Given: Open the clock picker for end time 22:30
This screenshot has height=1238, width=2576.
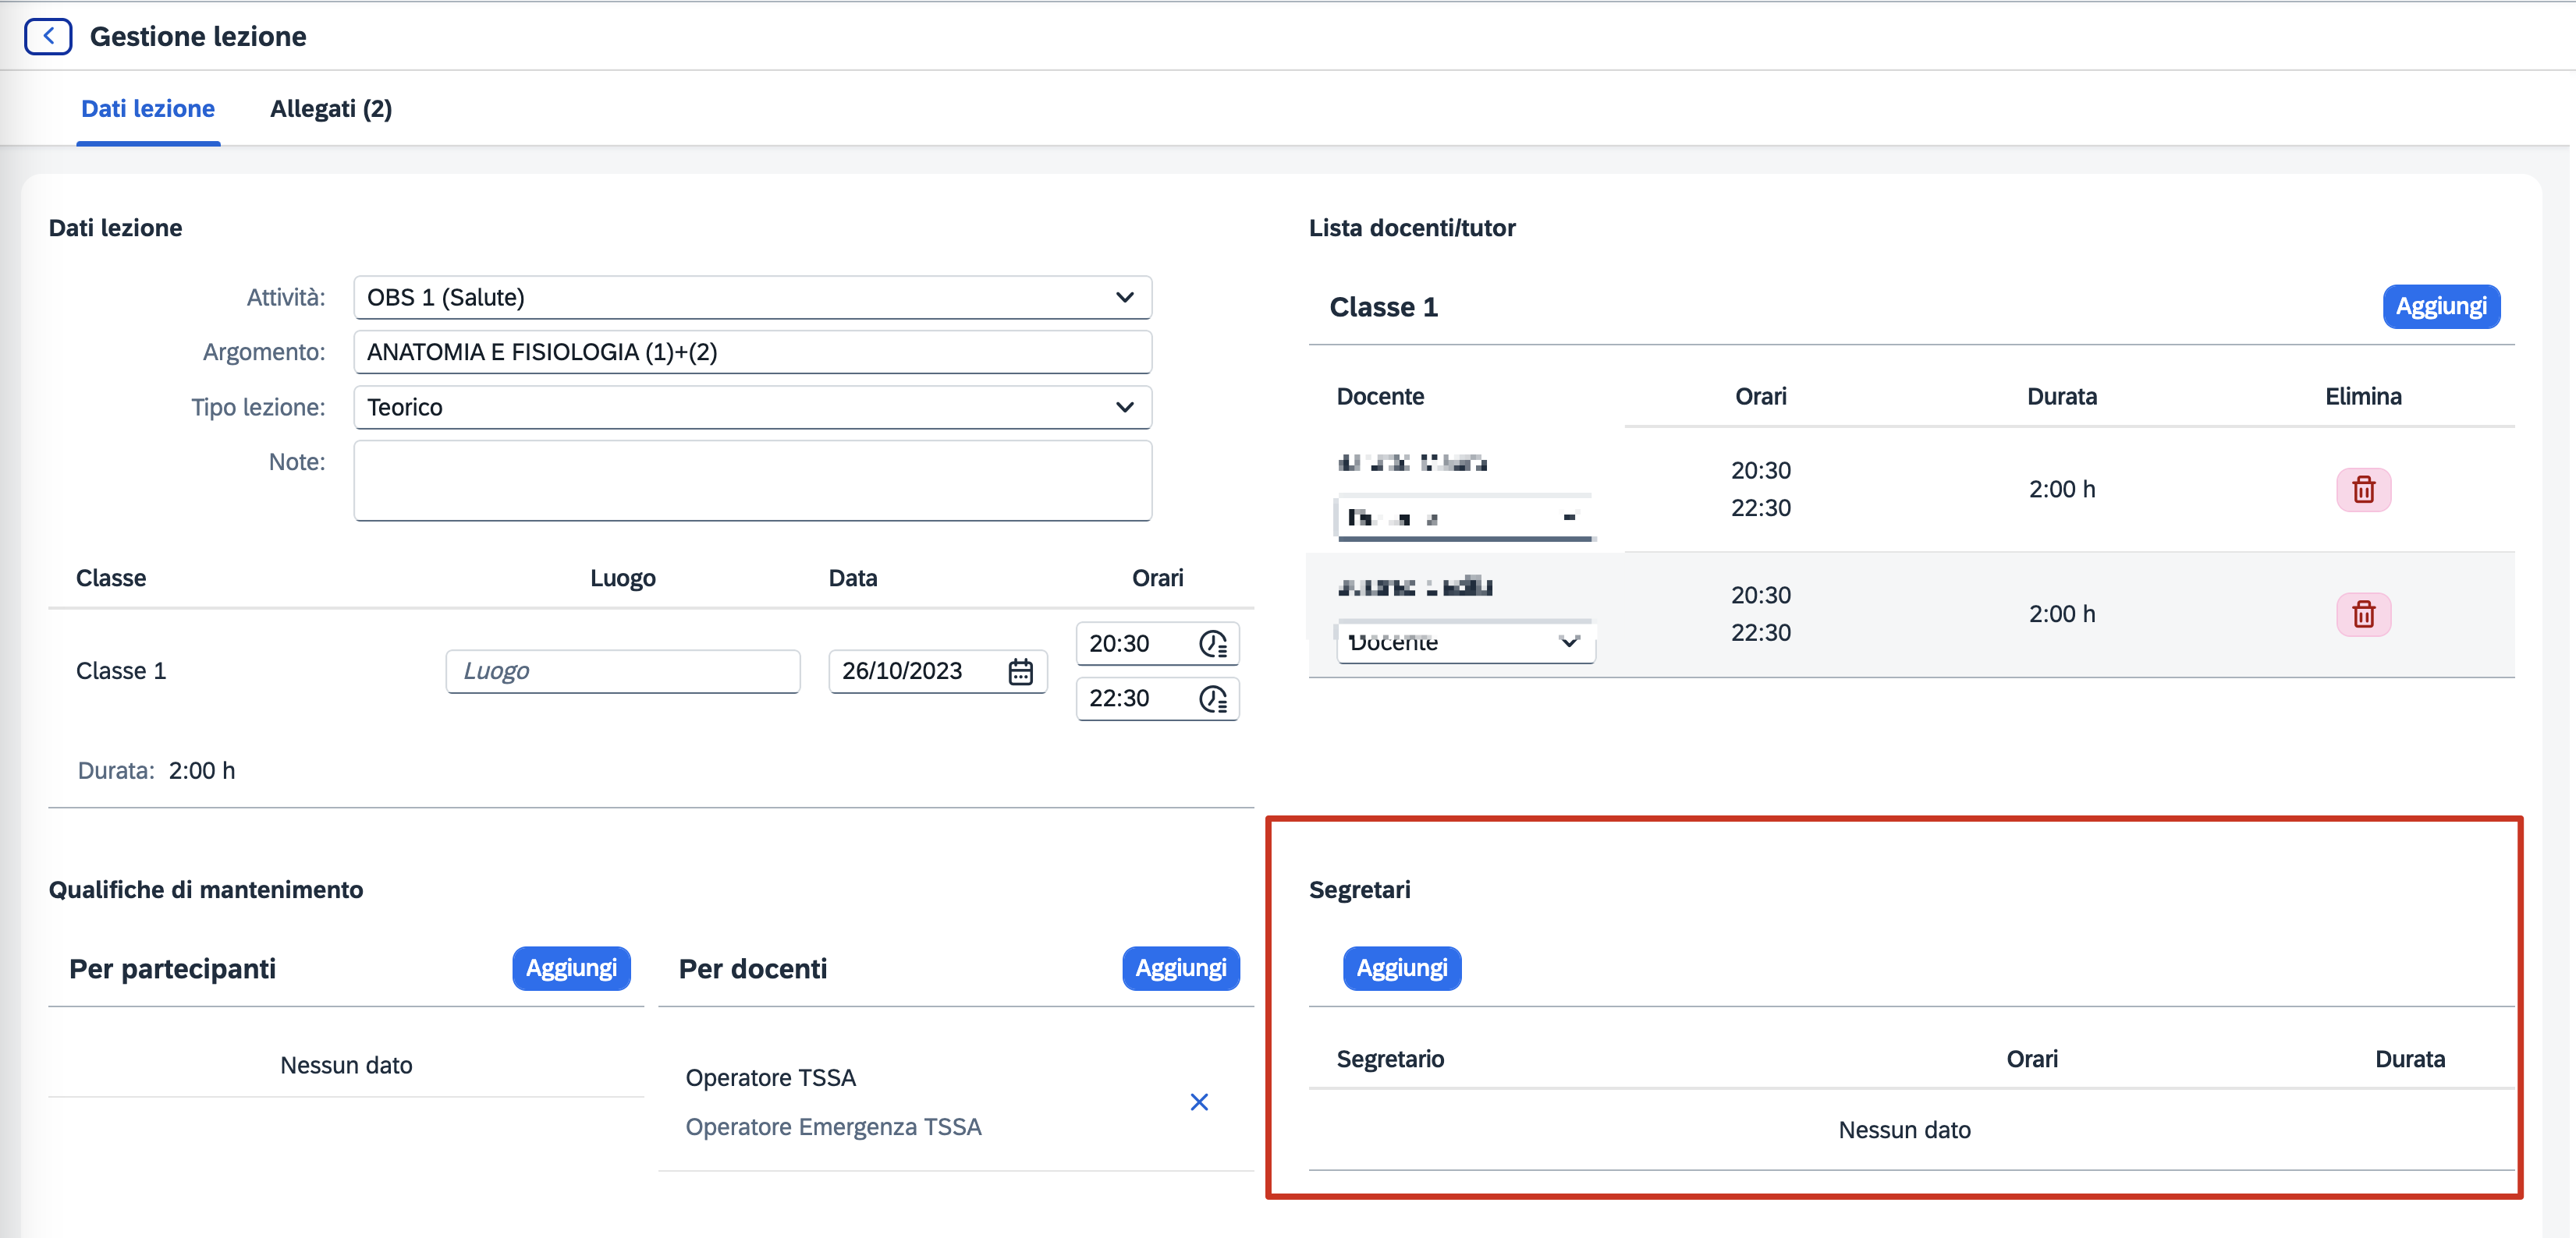Looking at the screenshot, I should (x=1212, y=699).
